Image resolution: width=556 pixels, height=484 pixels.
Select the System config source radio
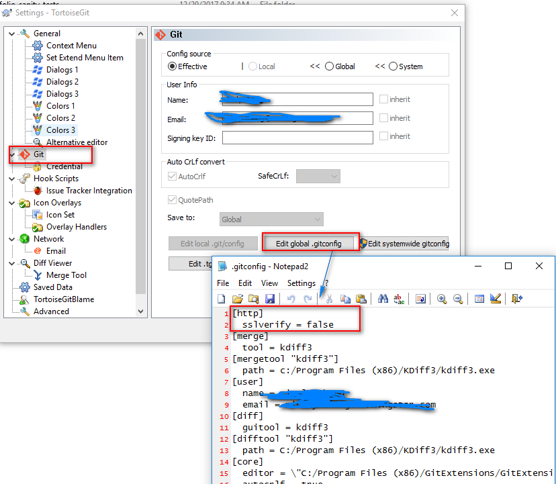(x=393, y=66)
